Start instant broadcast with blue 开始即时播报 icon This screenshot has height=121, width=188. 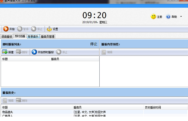pyautogui.click(x=34, y=52)
